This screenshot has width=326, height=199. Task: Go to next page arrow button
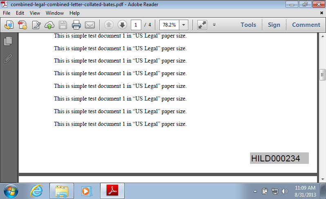click(122, 25)
